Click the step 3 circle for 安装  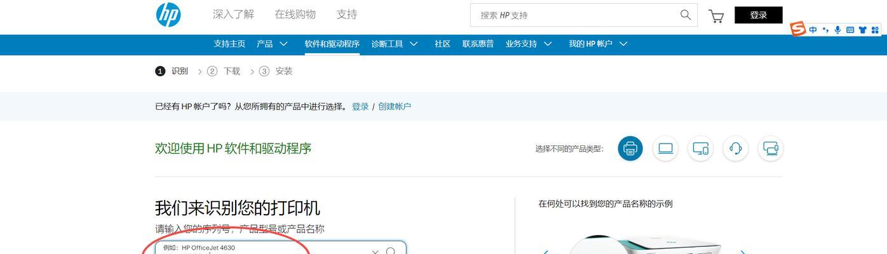click(x=264, y=71)
